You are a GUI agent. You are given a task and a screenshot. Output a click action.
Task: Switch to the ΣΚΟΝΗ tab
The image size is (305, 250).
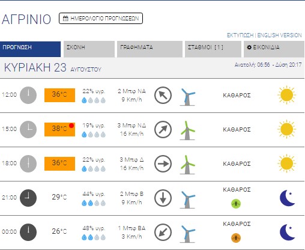pos(89,49)
